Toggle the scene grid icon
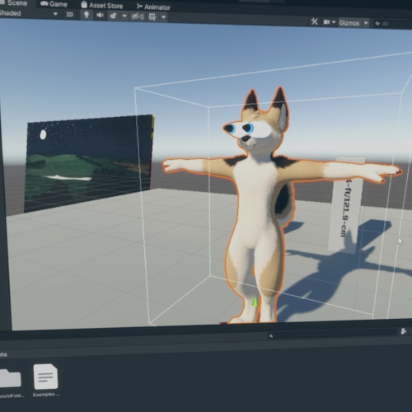Viewport: 412px width, 412px height. 152,17
